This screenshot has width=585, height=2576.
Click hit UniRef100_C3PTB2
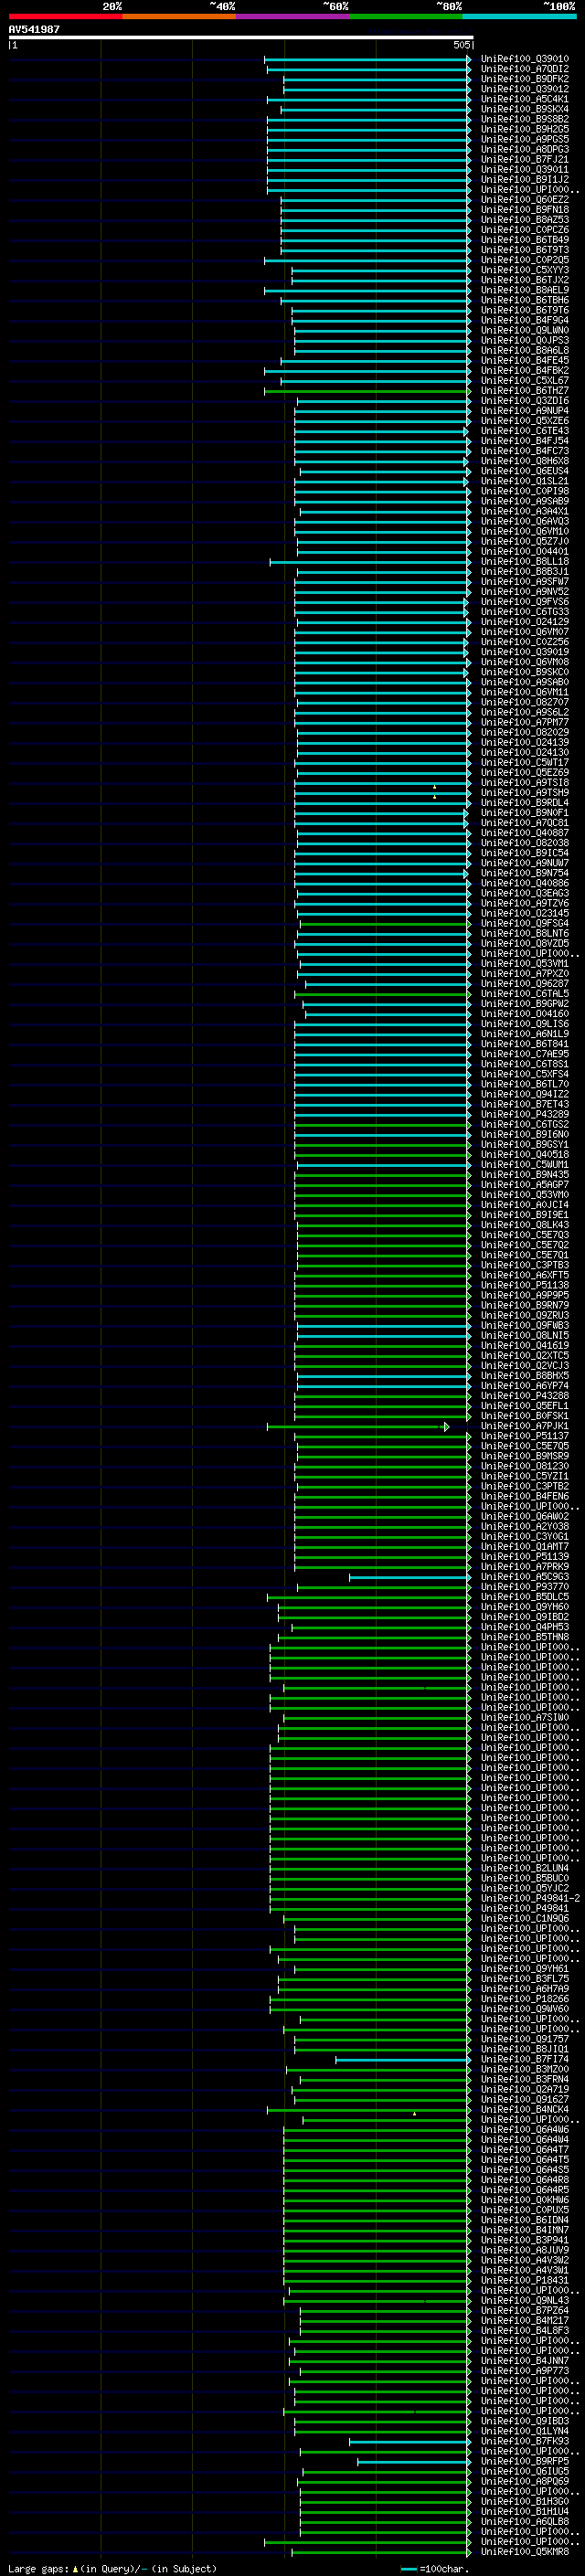(x=525, y=1486)
